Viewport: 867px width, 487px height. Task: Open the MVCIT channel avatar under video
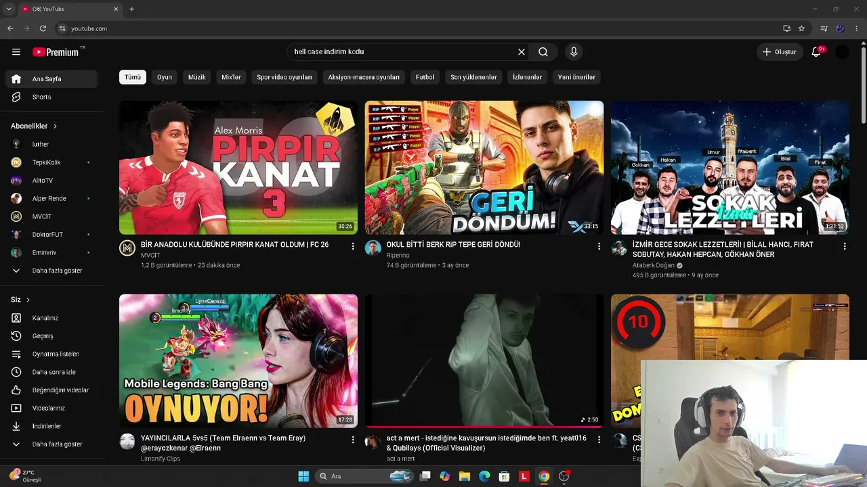pos(127,248)
